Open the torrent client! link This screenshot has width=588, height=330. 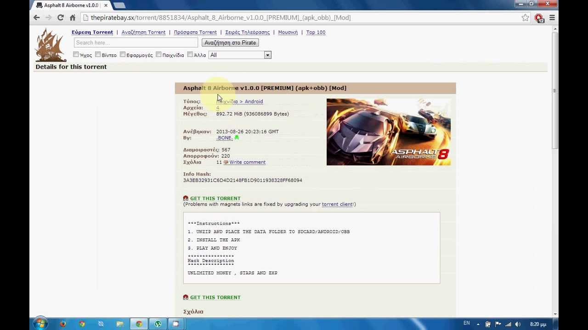click(x=338, y=204)
